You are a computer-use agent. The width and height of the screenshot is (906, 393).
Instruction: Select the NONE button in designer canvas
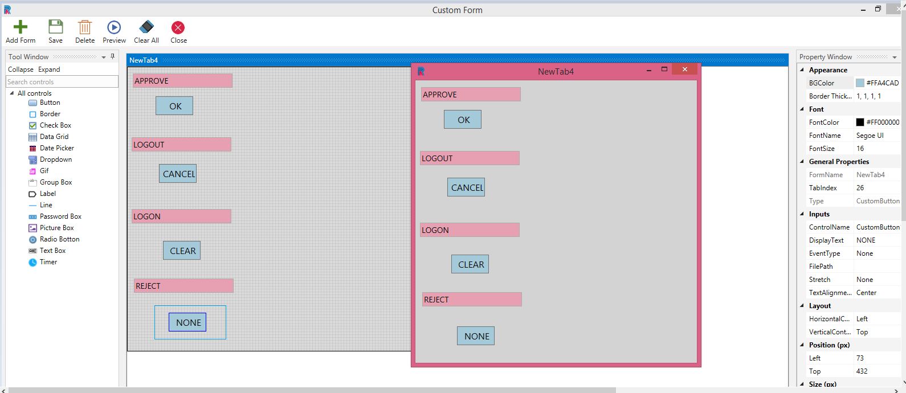(x=187, y=322)
